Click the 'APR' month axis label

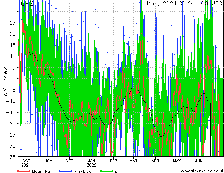point(155,161)
